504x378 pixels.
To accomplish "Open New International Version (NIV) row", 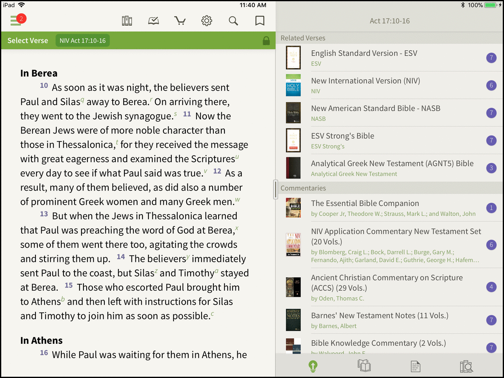I will (390, 85).
